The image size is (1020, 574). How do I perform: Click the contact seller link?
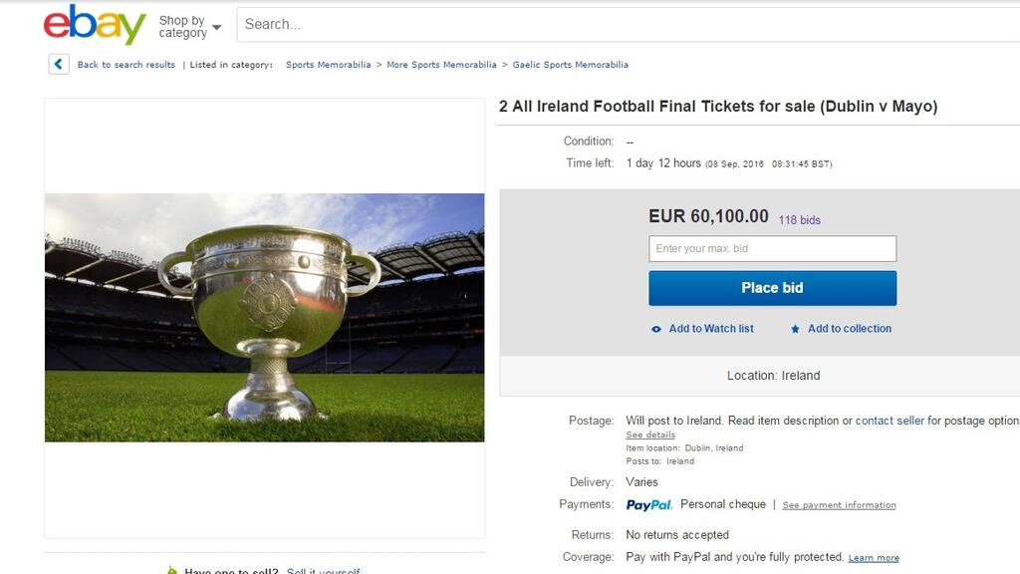tap(888, 420)
